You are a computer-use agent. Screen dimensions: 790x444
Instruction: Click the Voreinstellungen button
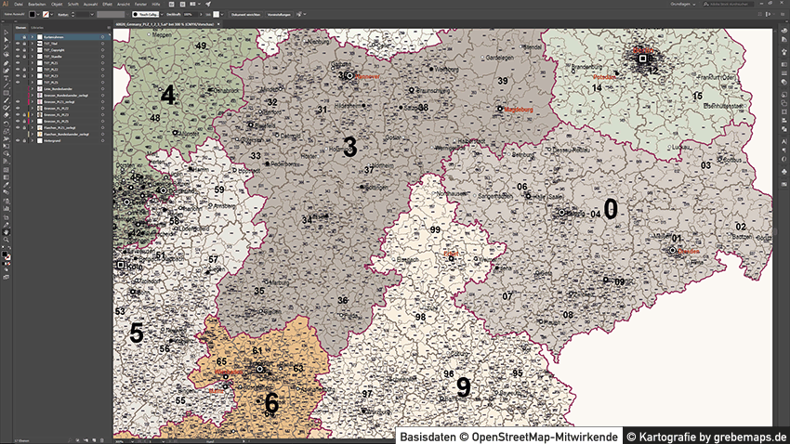pyautogui.click(x=279, y=15)
